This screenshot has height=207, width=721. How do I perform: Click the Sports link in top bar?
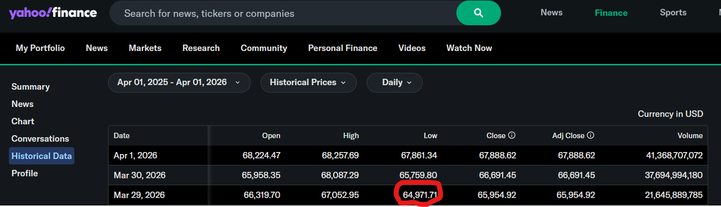coord(673,13)
